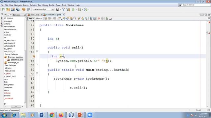Click the History view button
The height and width of the screenshot is (118, 211).
39,18
